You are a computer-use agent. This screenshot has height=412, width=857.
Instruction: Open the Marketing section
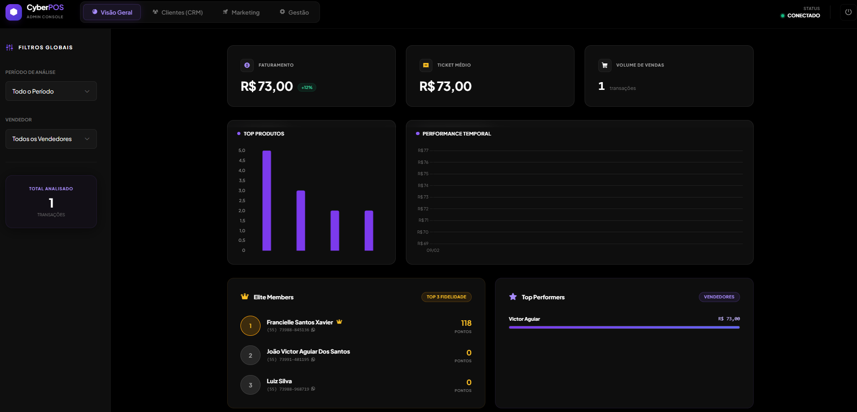pyautogui.click(x=241, y=12)
